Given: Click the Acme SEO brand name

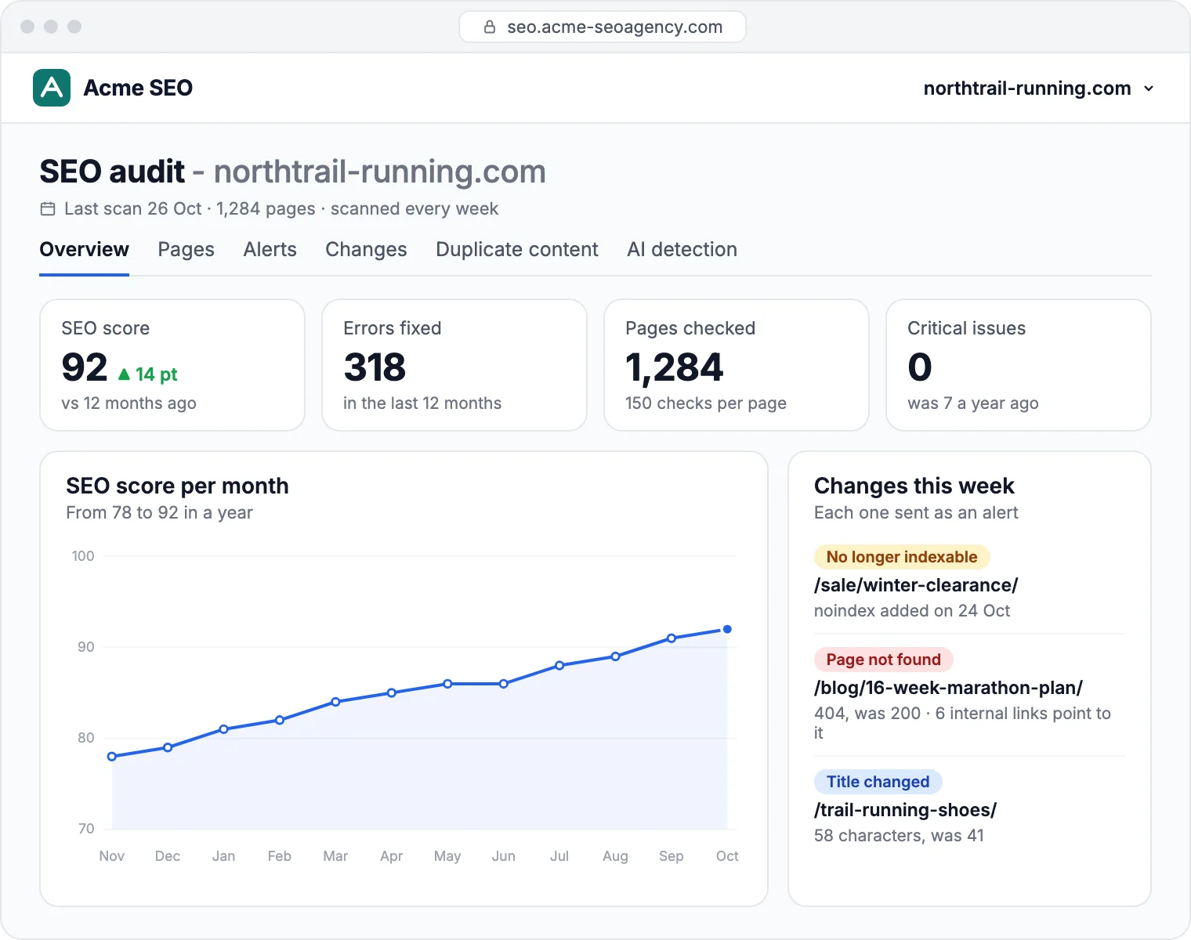Looking at the screenshot, I should coord(138,88).
